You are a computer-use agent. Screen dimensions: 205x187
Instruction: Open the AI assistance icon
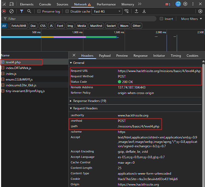[178, 4]
